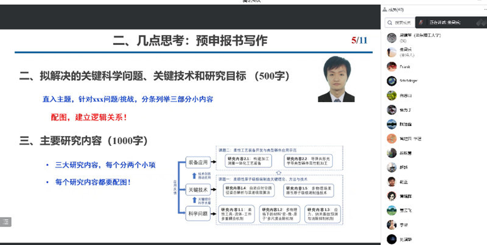Click the members (40) panel header

tap(396, 9)
